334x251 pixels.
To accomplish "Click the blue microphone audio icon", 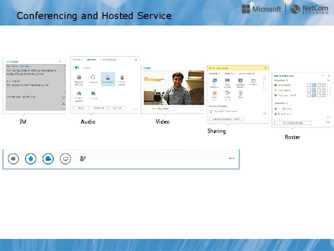I will coord(31,159).
